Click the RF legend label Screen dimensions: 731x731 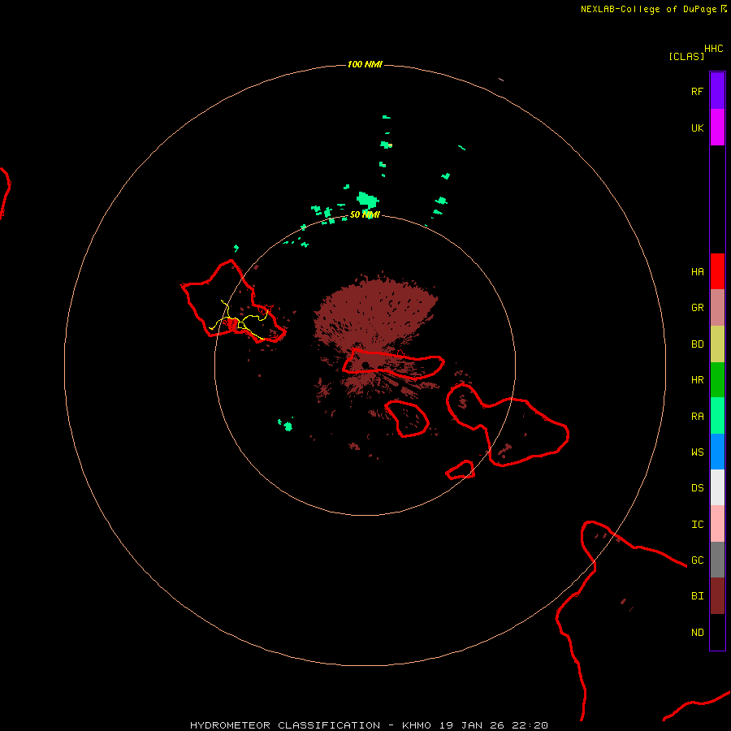coord(697,91)
